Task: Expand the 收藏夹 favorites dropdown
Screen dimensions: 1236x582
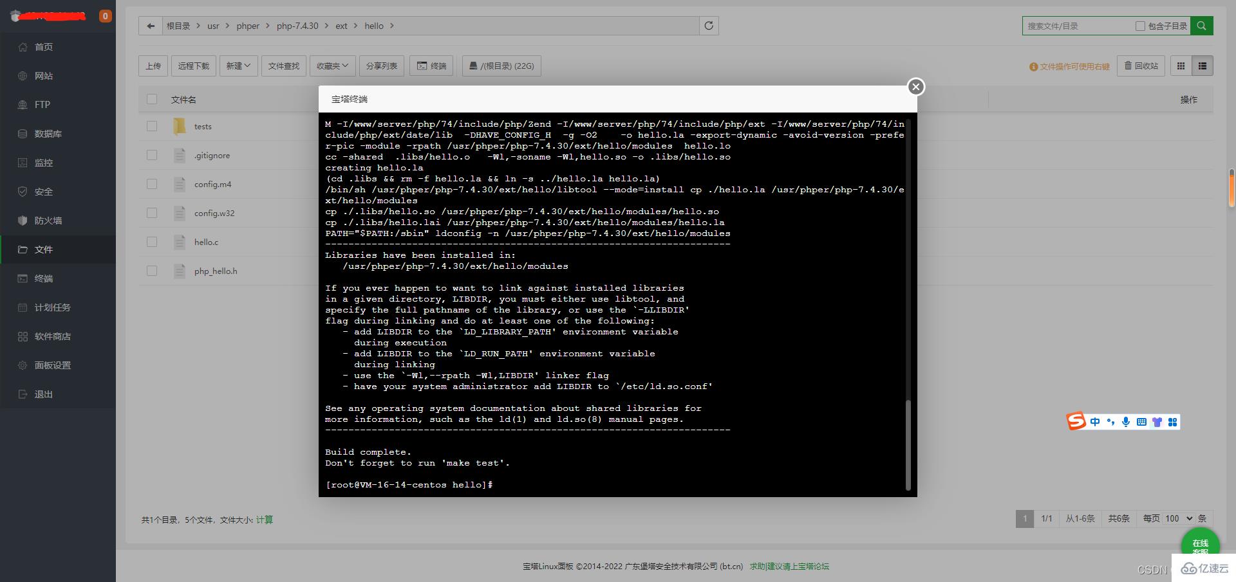Action: (x=332, y=66)
